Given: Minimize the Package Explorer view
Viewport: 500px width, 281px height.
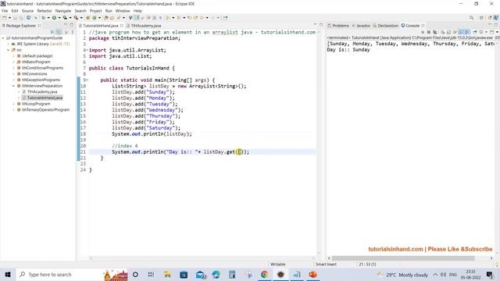Looking at the screenshot, I should 66,25.
